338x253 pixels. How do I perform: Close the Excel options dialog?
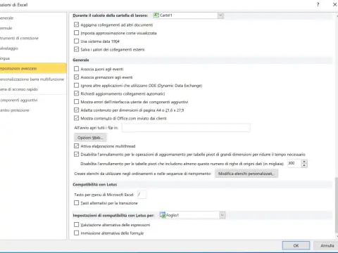pyautogui.click(x=334, y=4)
